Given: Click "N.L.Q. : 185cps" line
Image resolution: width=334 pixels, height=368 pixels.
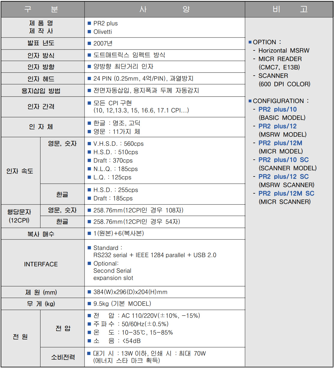Looking at the screenshot, I should tap(115, 169).
